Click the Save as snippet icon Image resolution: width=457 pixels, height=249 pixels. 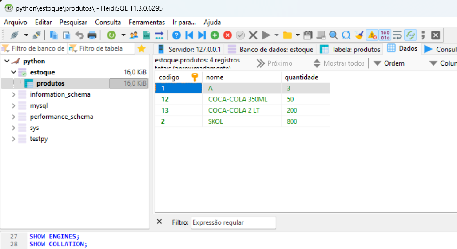point(321,35)
